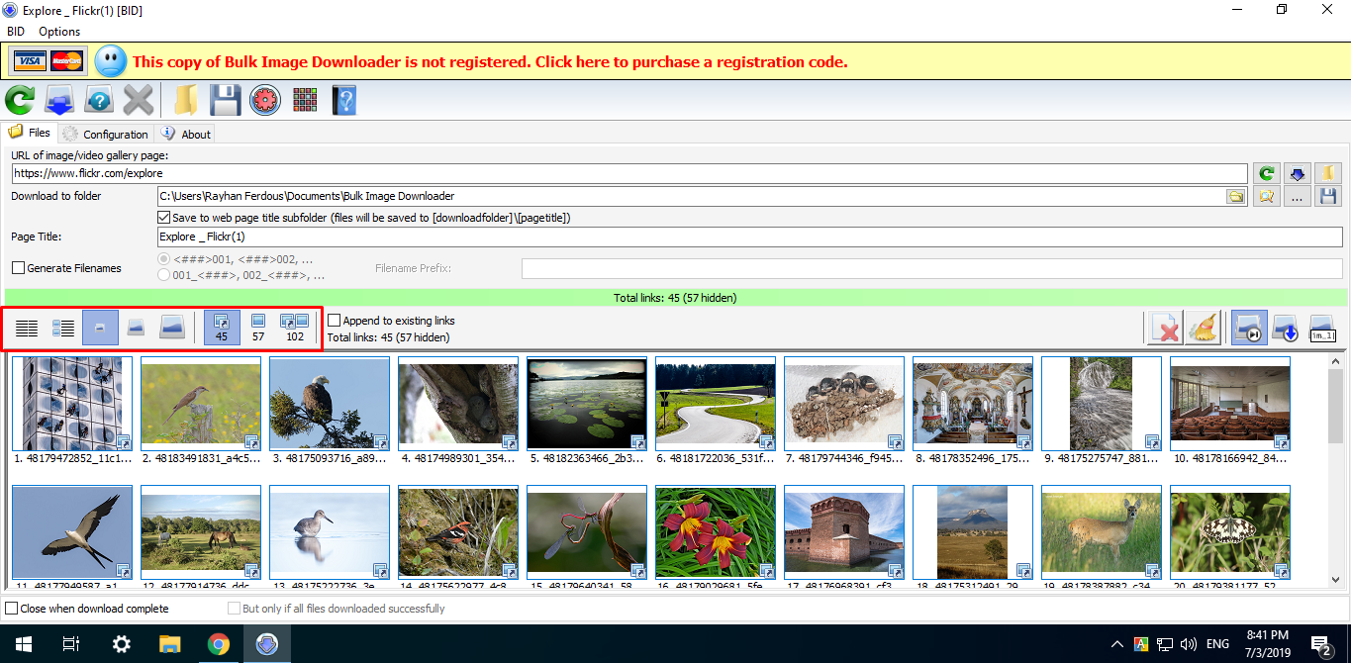The image size is (1351, 663).
Task: Click the browse folder icon inside download path
Action: [x=1236, y=197]
